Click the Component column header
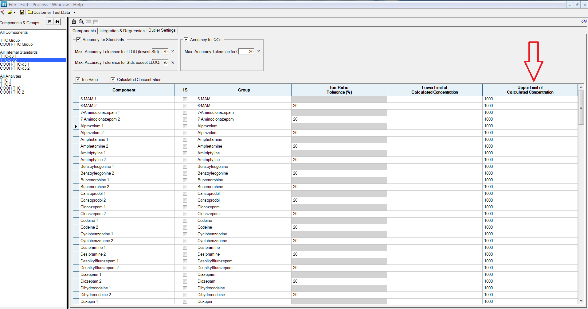 tap(123, 90)
